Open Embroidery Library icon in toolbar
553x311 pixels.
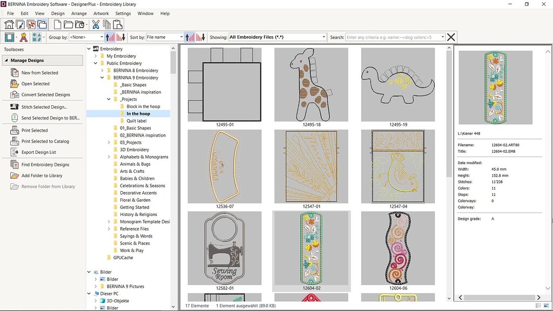(x=42, y=24)
